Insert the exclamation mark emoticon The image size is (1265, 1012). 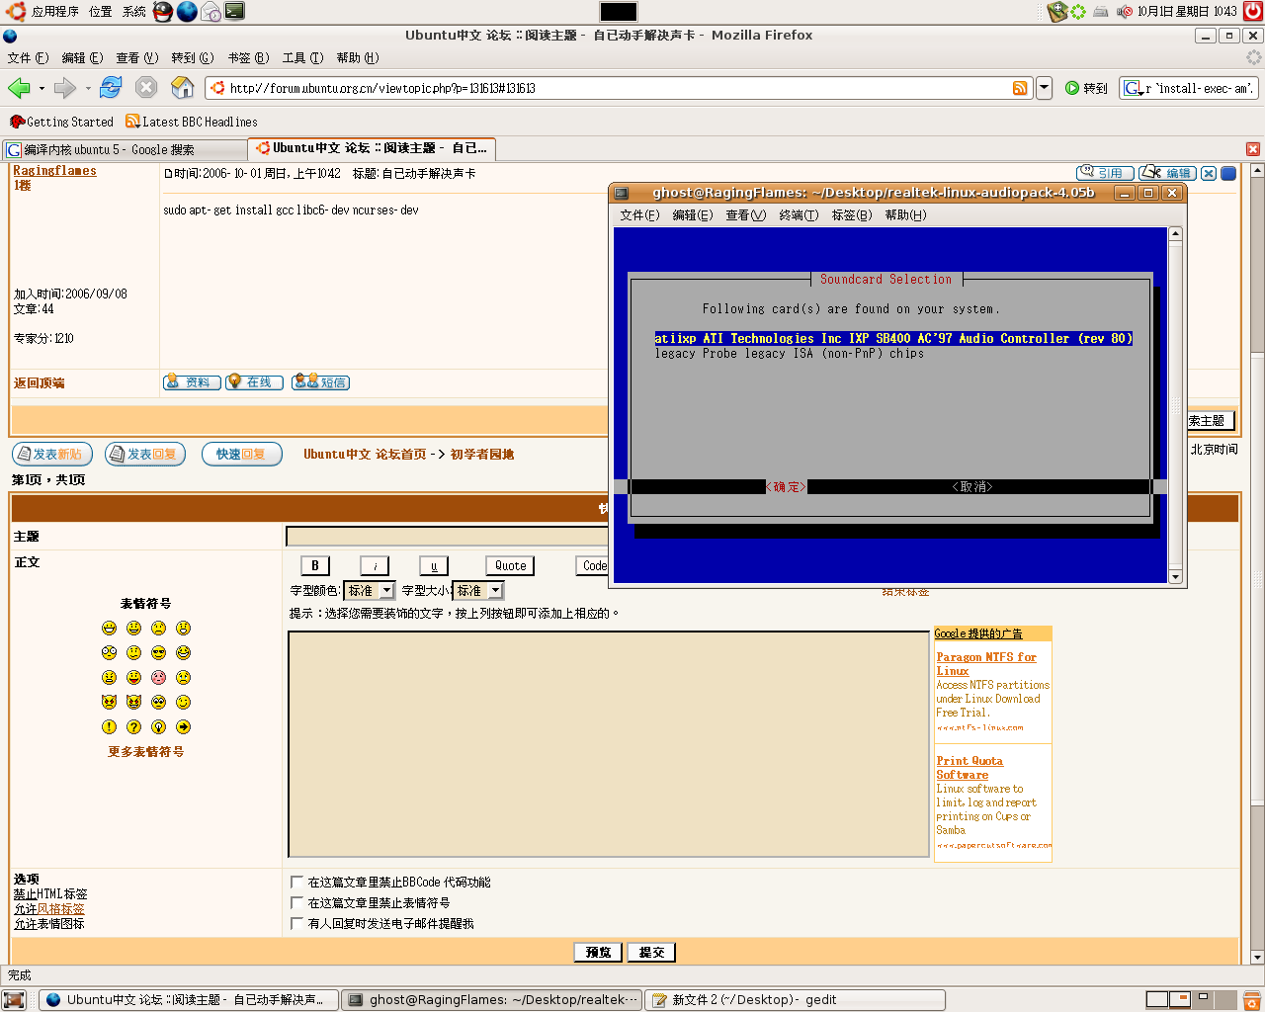pyautogui.click(x=110, y=727)
